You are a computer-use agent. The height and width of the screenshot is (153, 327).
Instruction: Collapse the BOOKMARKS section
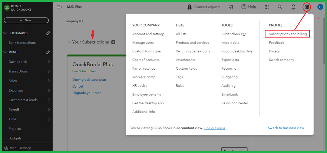[5, 33]
